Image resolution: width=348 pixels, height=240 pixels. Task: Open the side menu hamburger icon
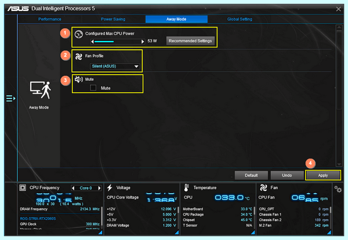[x=10, y=98]
